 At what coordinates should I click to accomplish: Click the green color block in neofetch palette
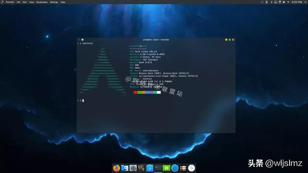coord(139,92)
